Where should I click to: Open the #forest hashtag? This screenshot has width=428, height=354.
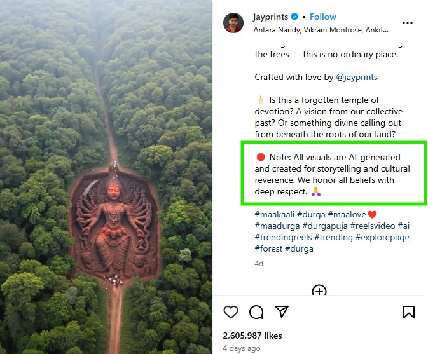click(x=268, y=248)
